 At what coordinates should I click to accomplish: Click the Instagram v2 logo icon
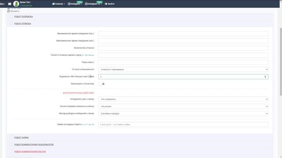86,4
